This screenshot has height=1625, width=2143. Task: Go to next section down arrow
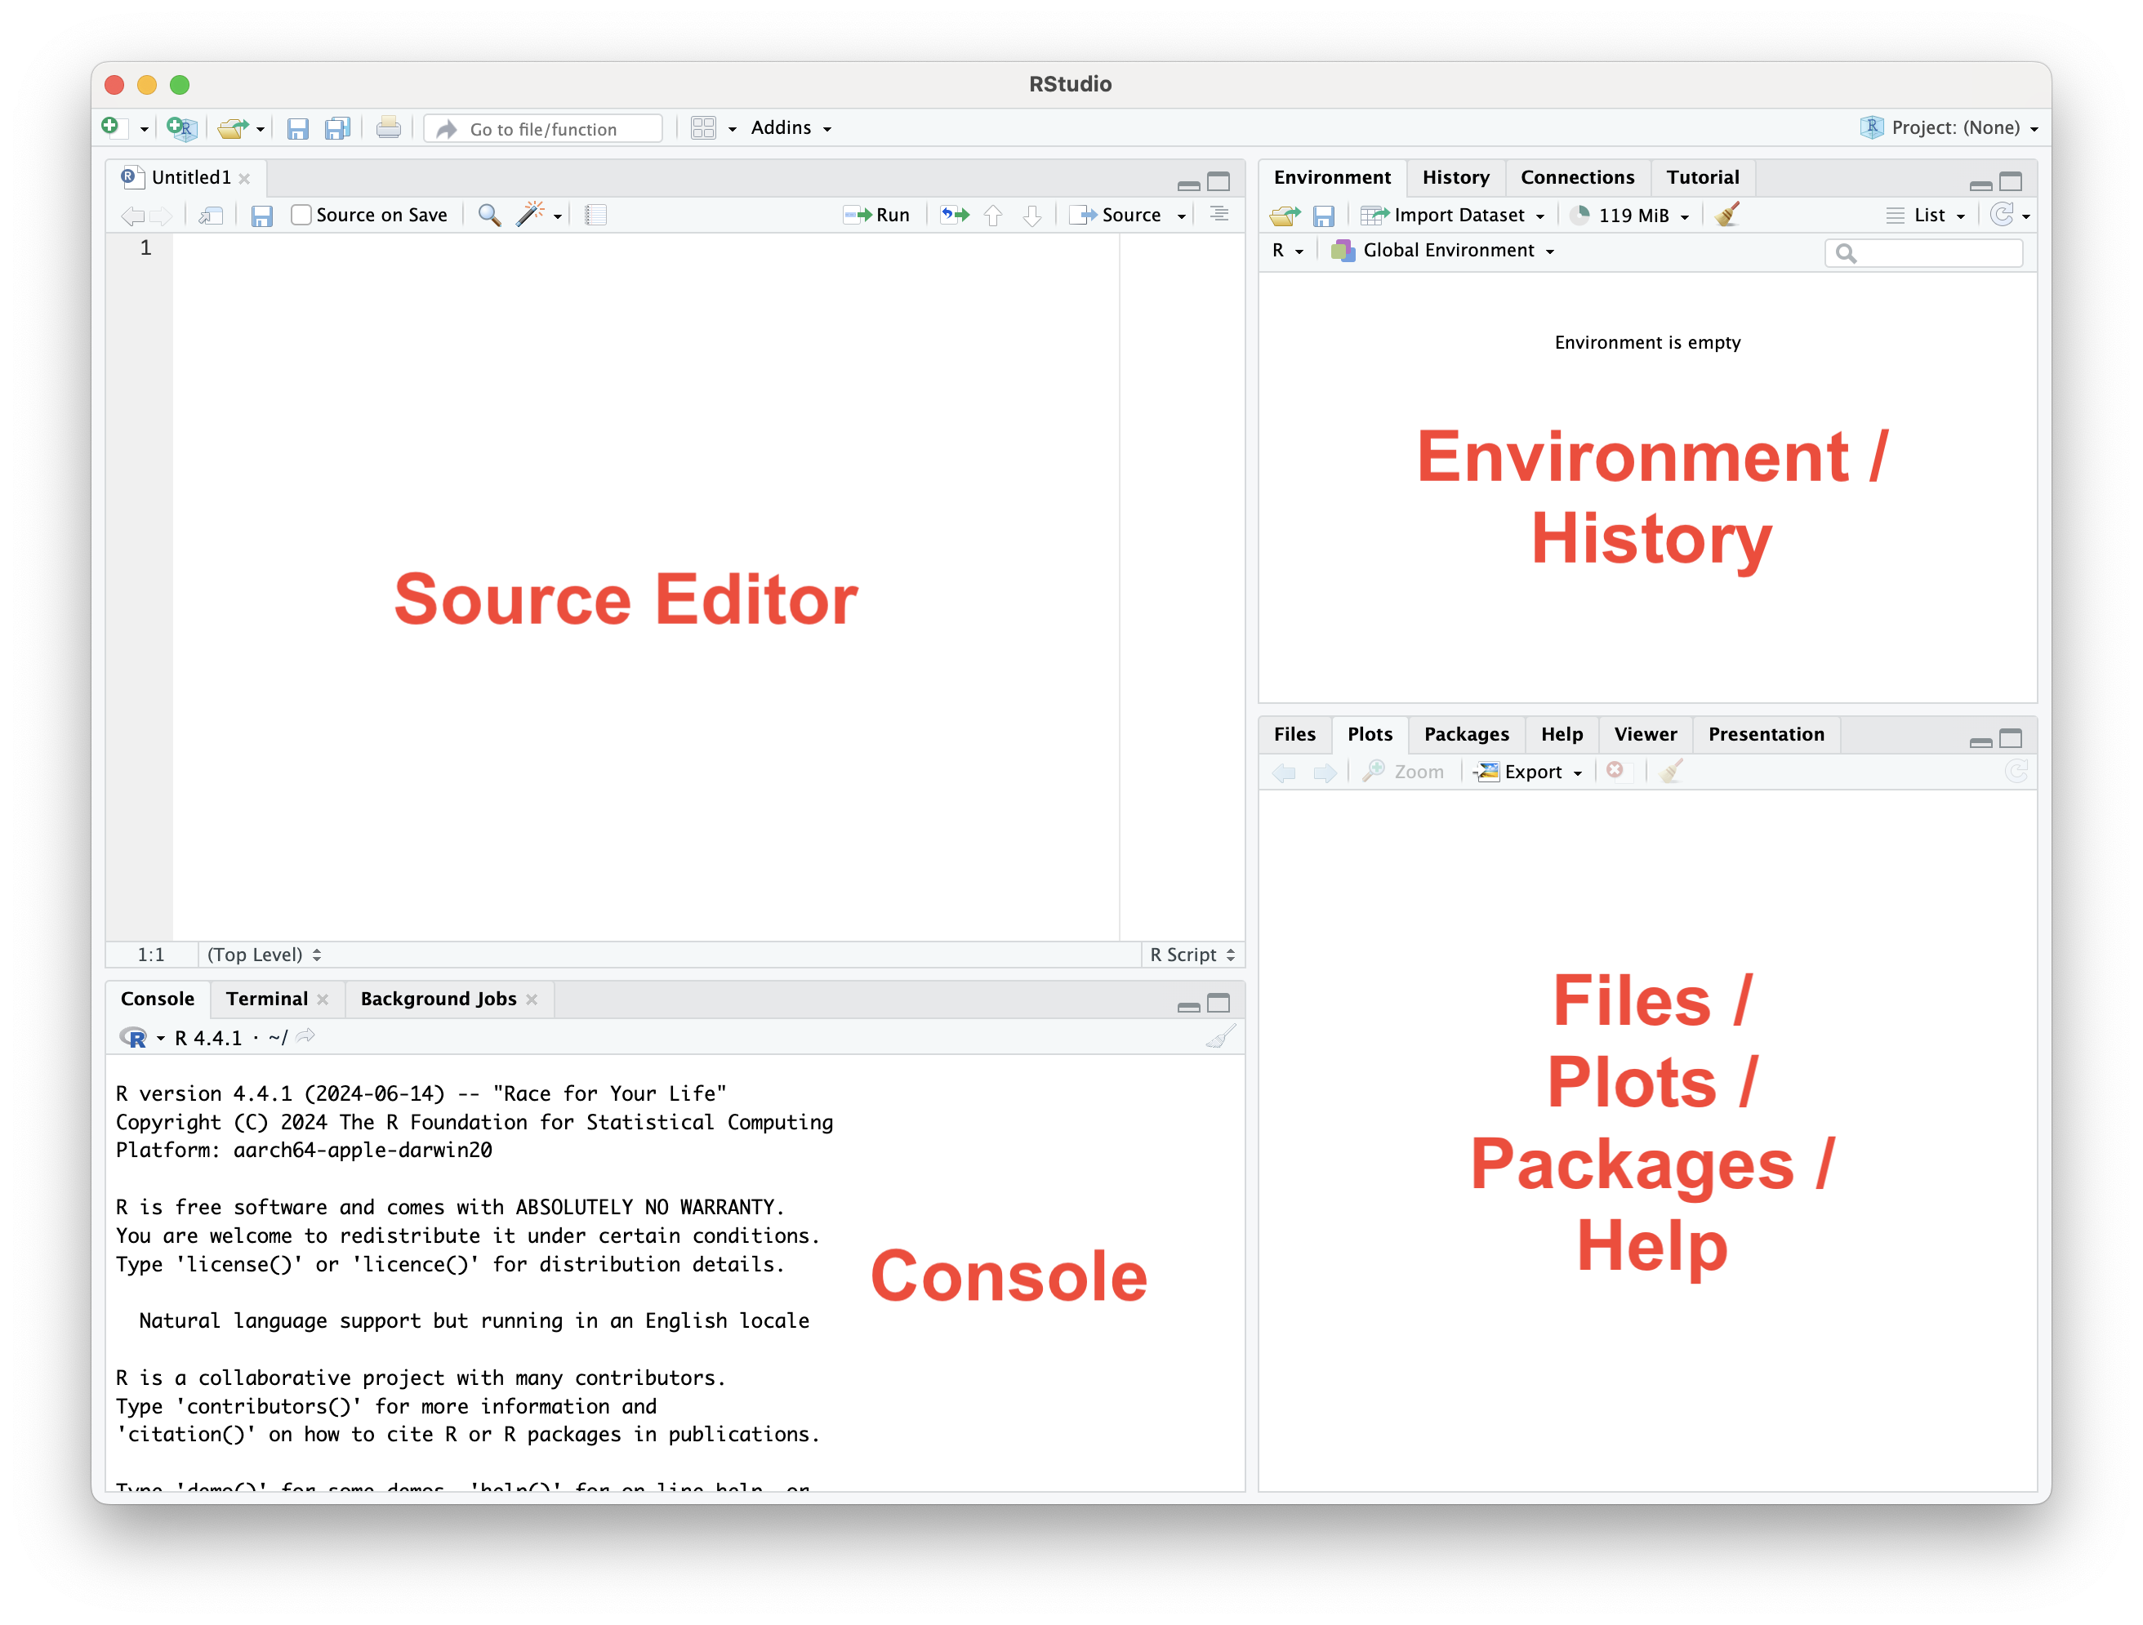click(x=1031, y=215)
